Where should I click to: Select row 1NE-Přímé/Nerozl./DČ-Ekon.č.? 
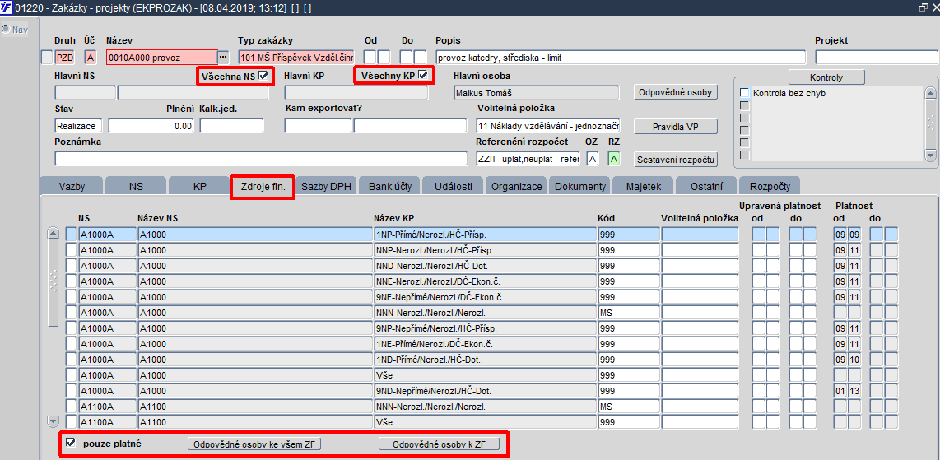[x=484, y=344]
